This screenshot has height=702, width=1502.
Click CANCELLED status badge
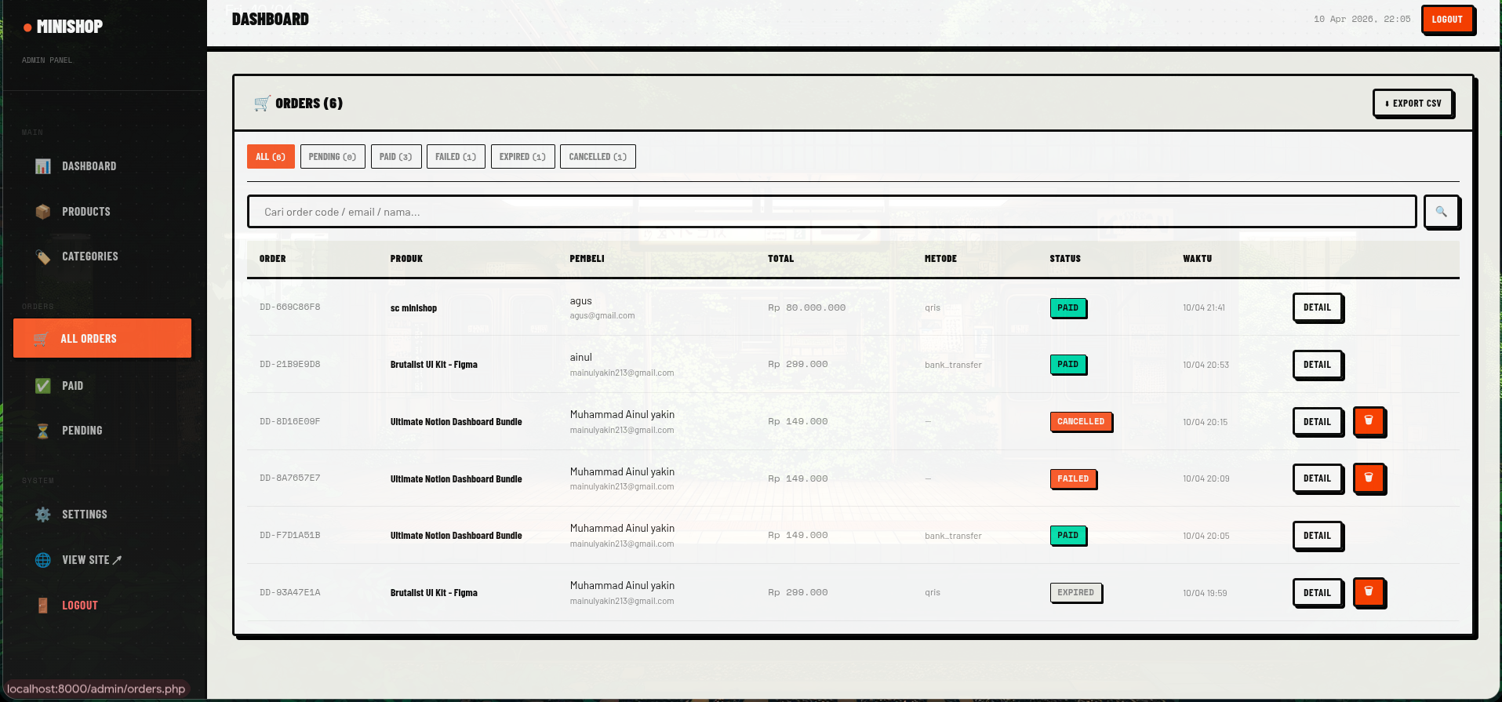click(1080, 421)
